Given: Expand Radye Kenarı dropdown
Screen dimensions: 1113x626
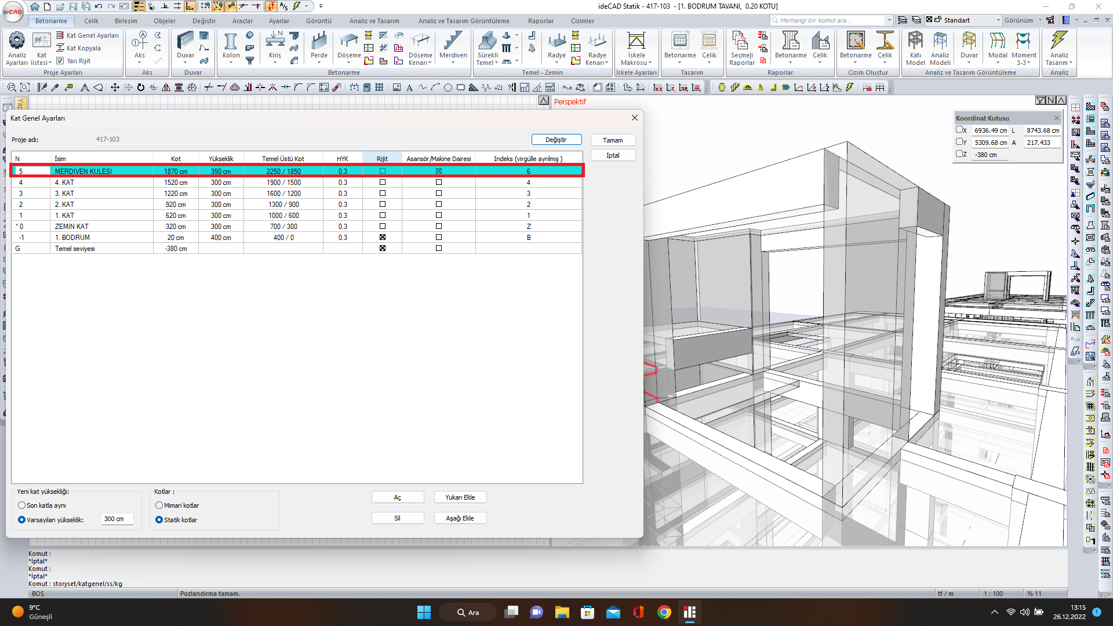Looking at the screenshot, I should coord(607,63).
